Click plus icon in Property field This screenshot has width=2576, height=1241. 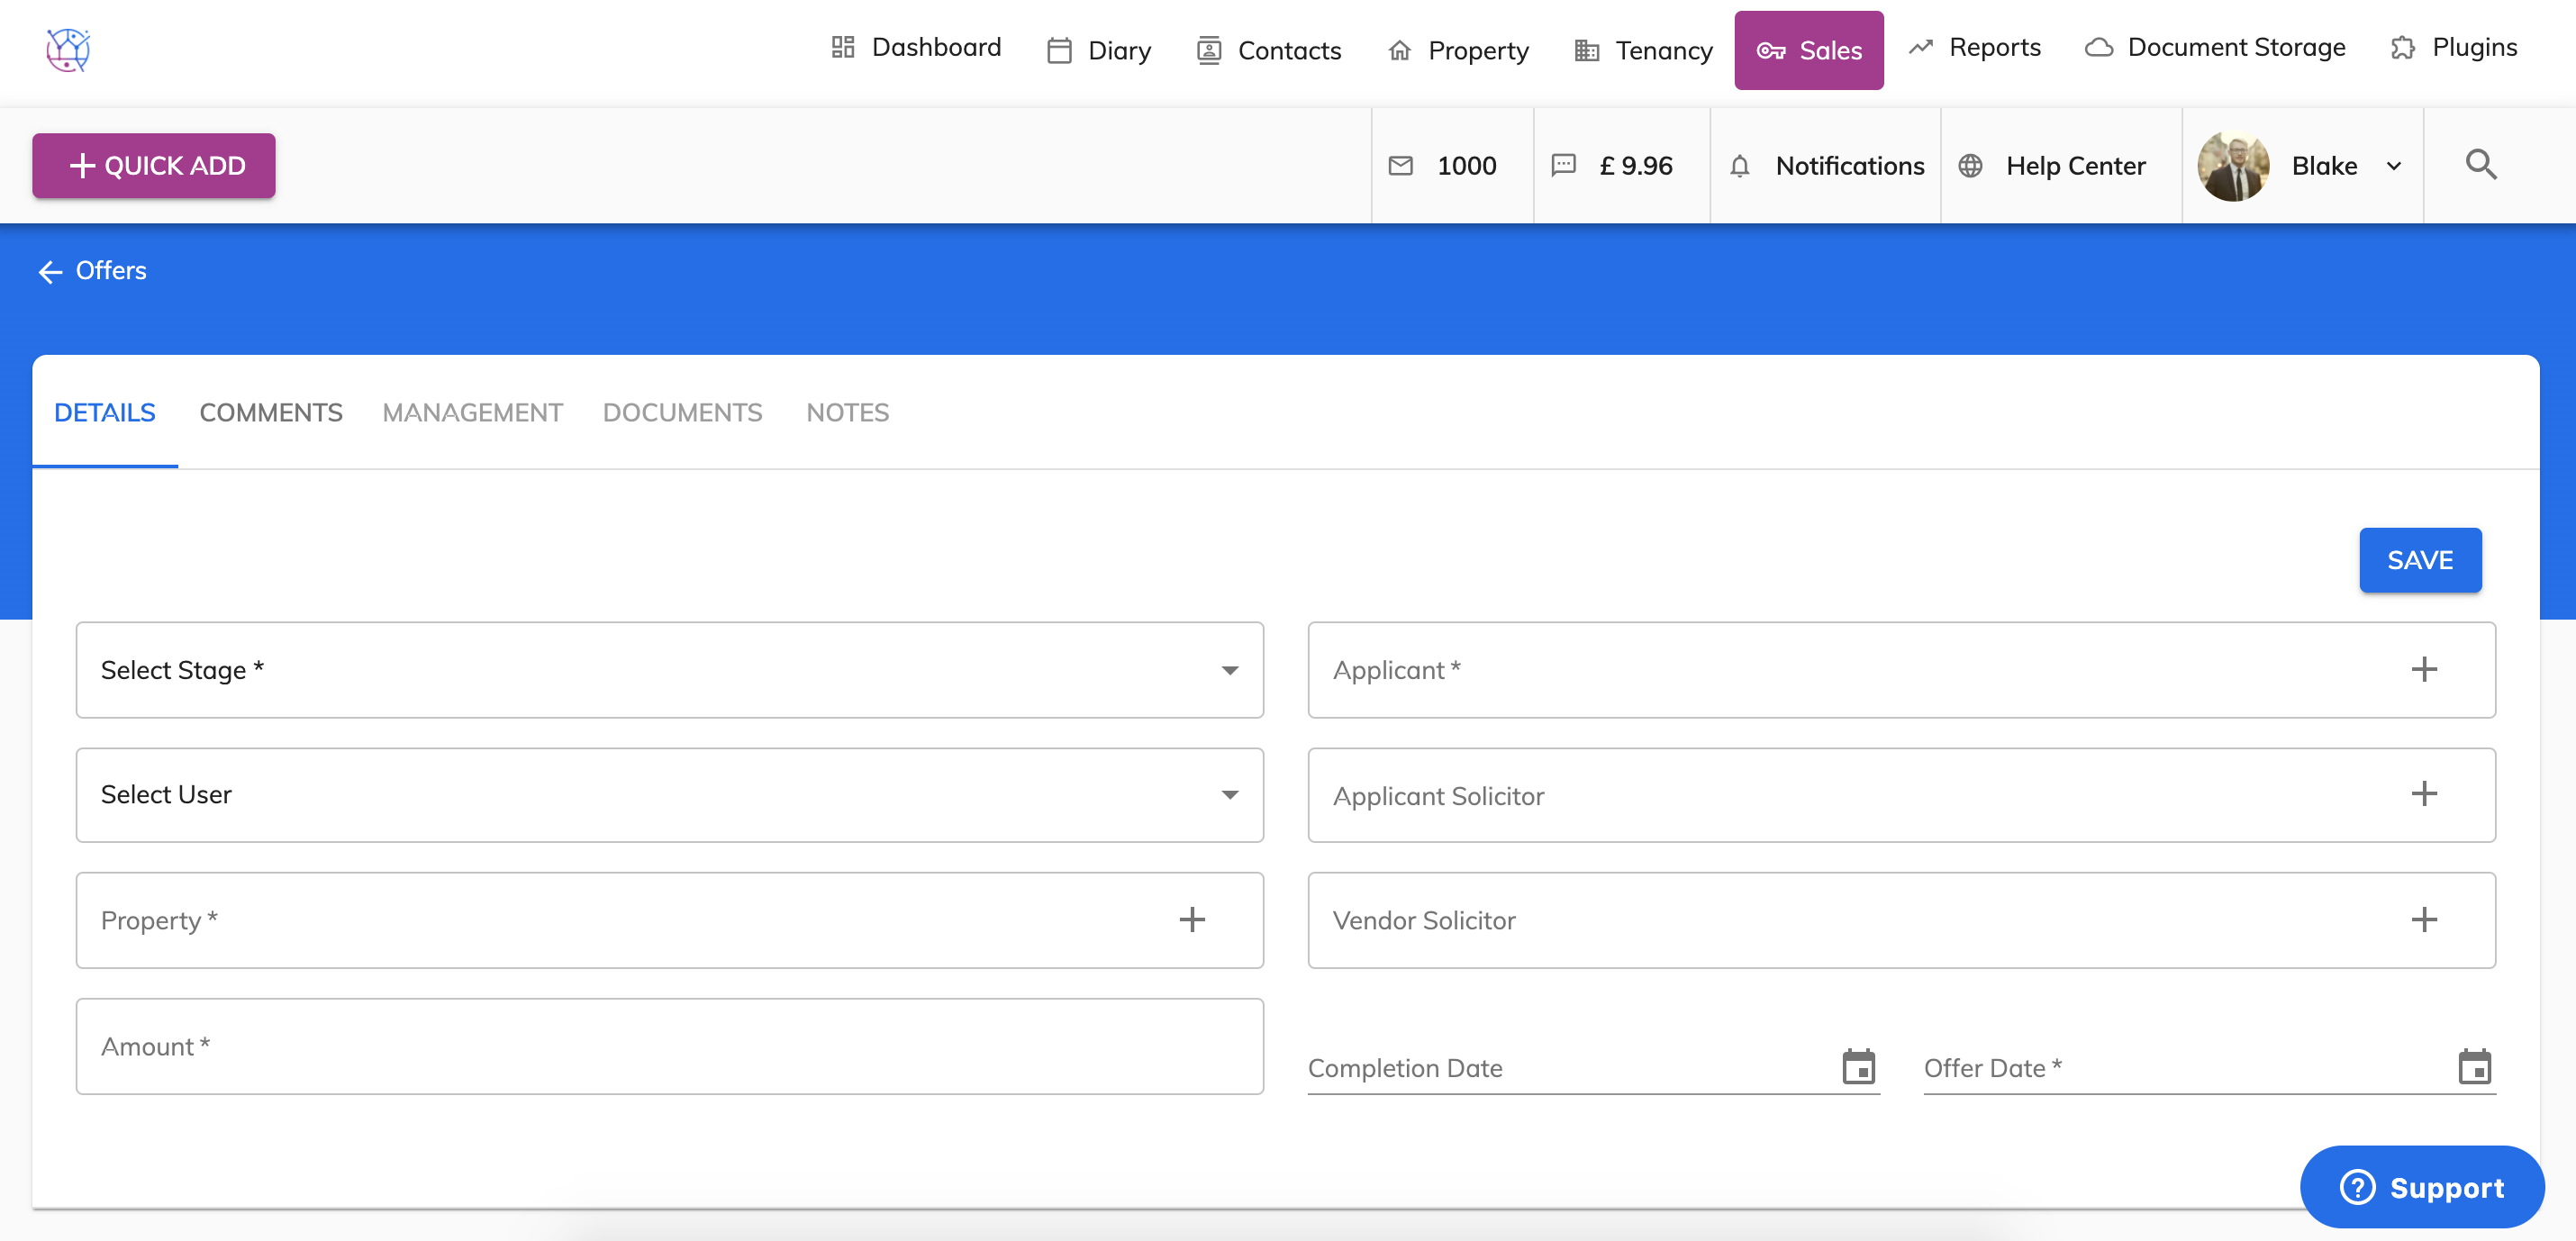[1191, 919]
